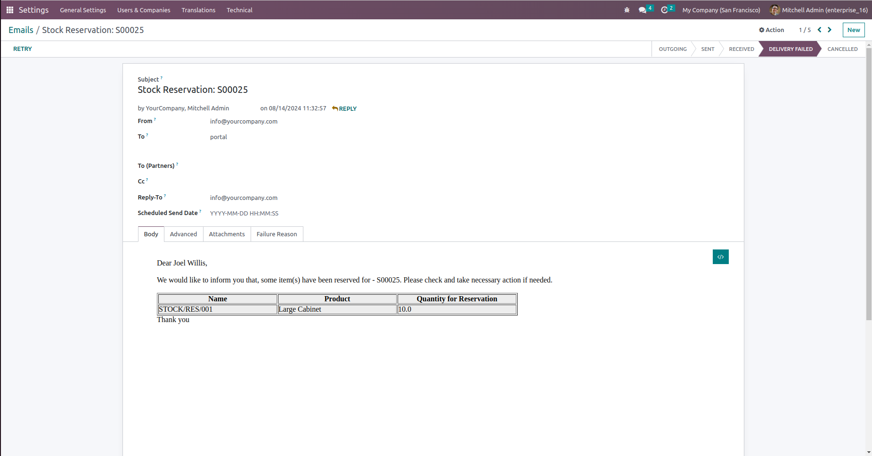This screenshot has height=456, width=872.
Task: Switch to the Body tab
Action: point(151,234)
